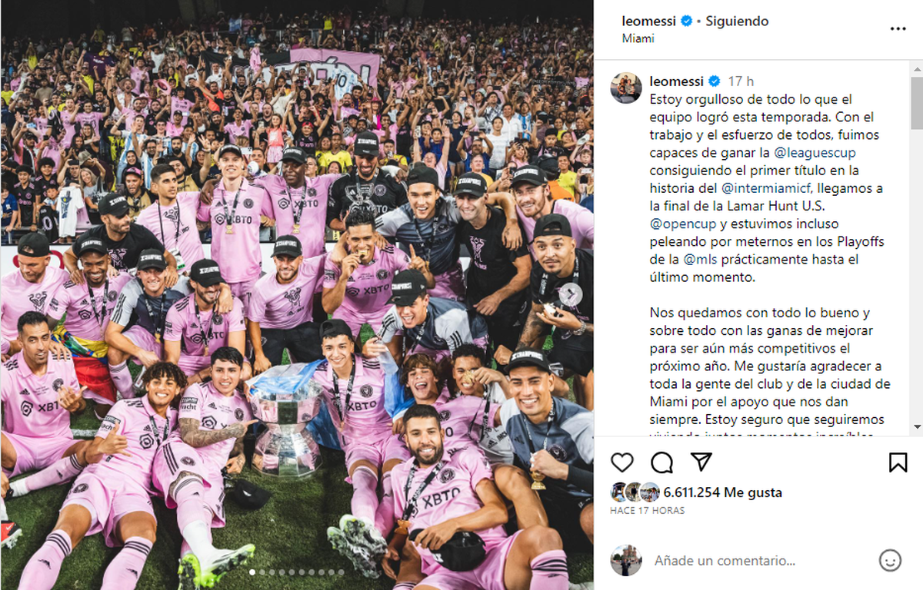The width and height of the screenshot is (923, 590).
Task: Save the post with the bookmark icon
Action: point(898,462)
